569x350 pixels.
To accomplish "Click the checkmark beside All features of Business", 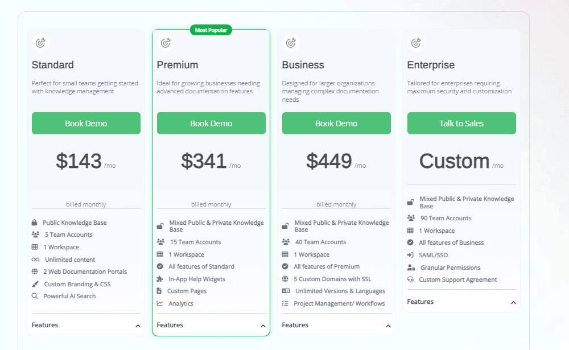I will pyautogui.click(x=411, y=242).
